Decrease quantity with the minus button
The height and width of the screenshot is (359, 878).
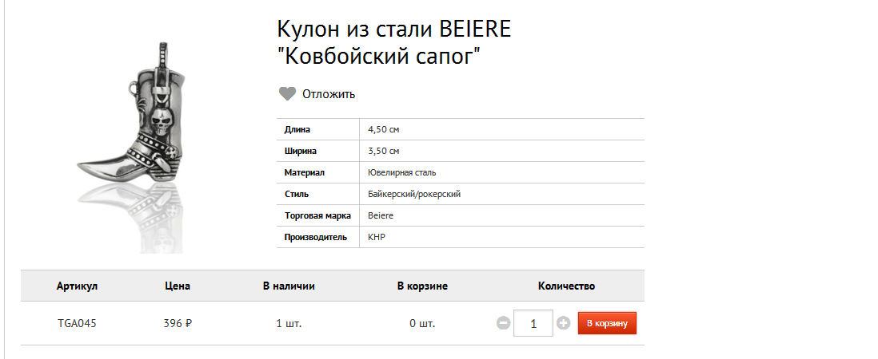click(504, 323)
